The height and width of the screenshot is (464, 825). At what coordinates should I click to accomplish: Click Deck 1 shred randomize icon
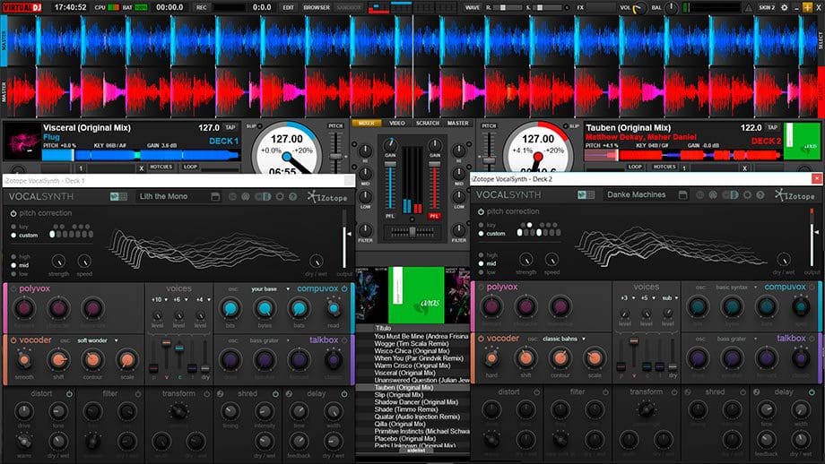click(x=221, y=393)
